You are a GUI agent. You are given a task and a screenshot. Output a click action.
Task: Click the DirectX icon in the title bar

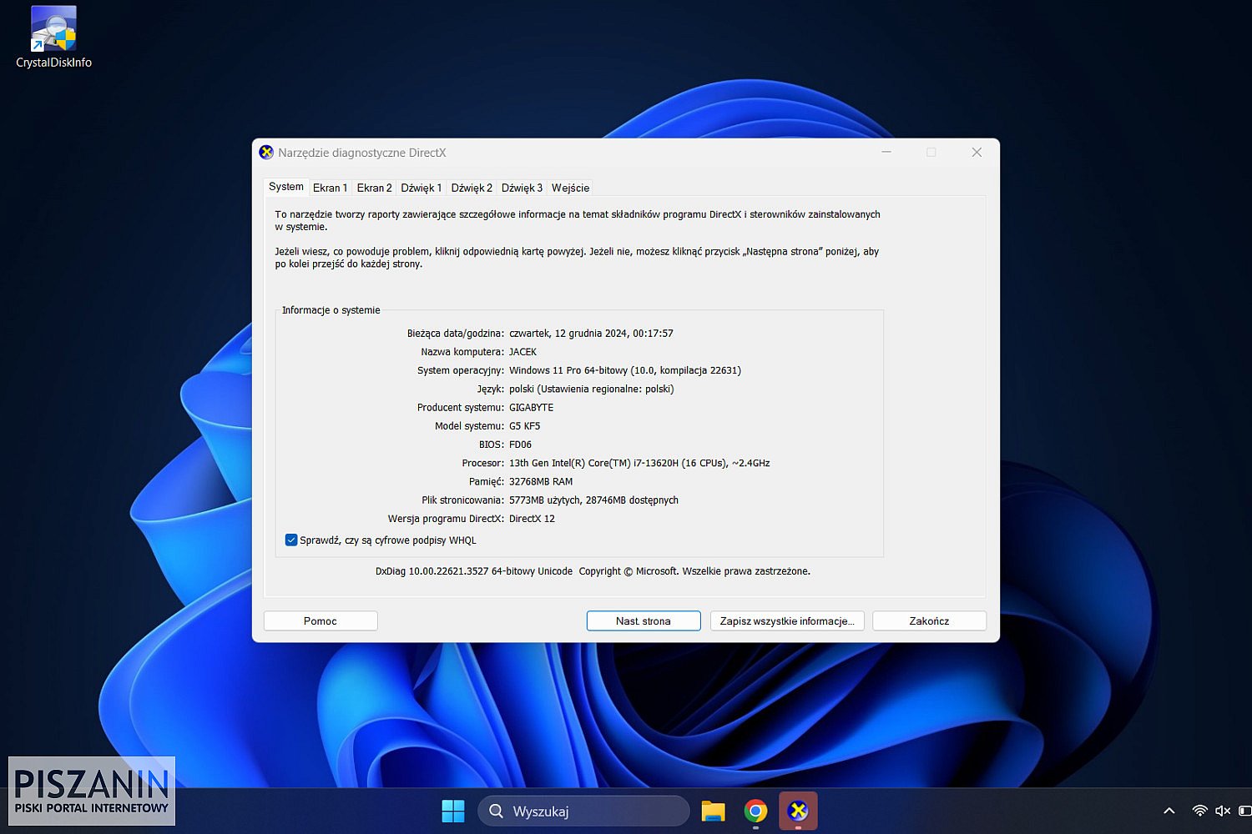(x=266, y=153)
